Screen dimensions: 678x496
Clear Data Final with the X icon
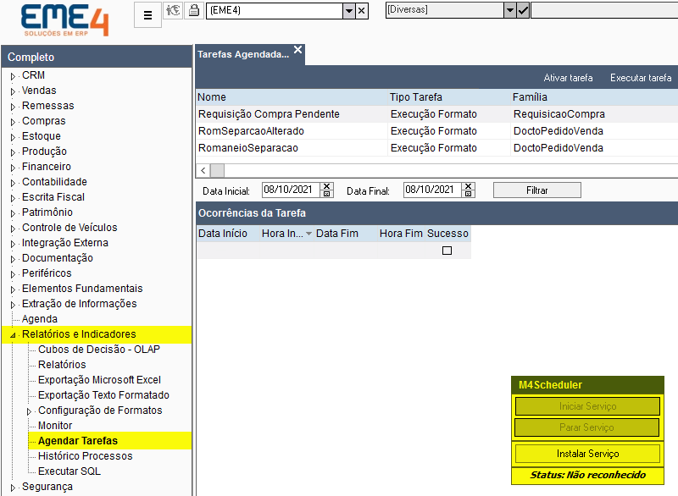469,186
